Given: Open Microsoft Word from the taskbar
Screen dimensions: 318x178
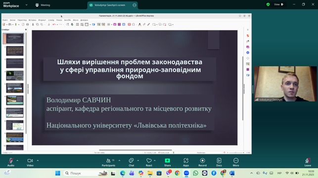Looking at the screenshot, I should click(232, 173).
